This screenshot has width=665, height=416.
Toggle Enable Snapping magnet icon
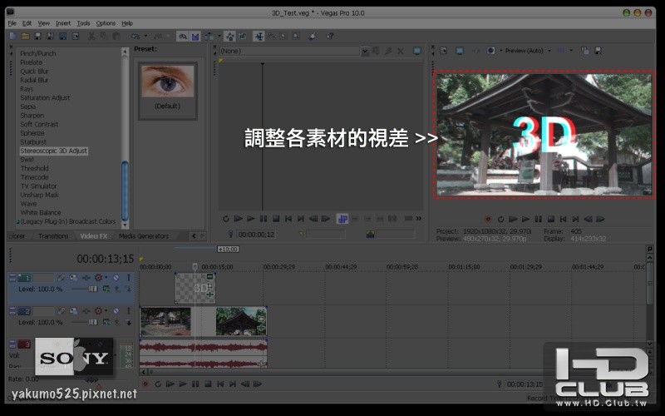point(183,37)
